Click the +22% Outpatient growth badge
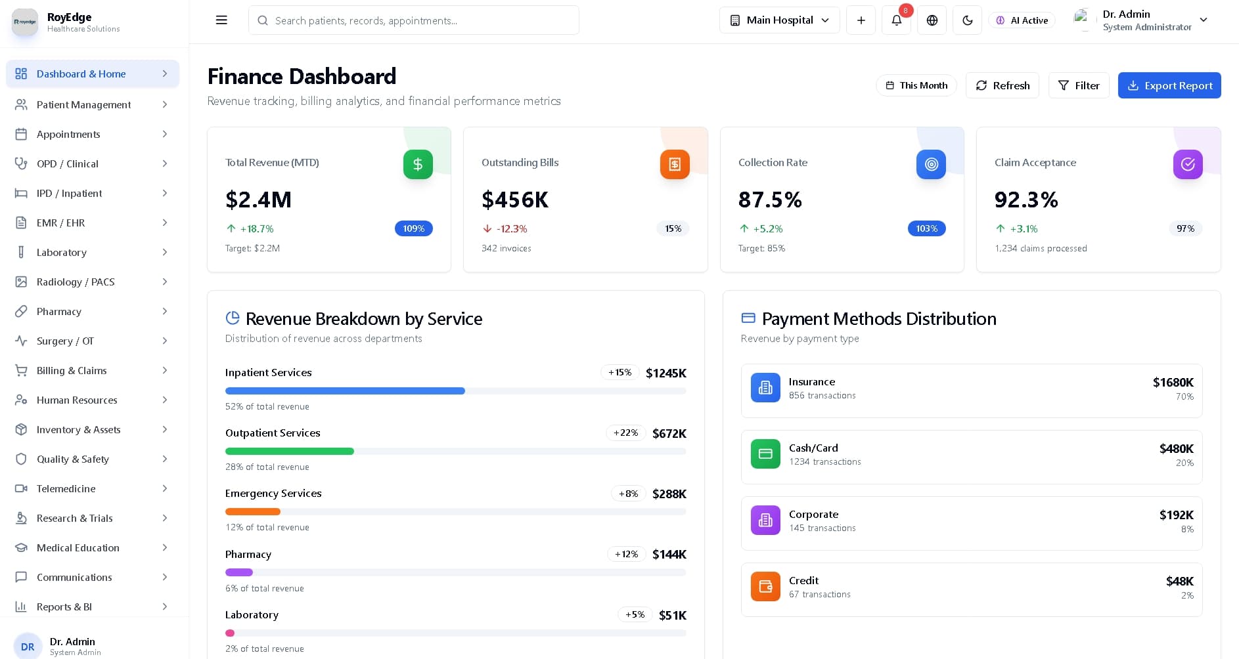 [x=625, y=433]
